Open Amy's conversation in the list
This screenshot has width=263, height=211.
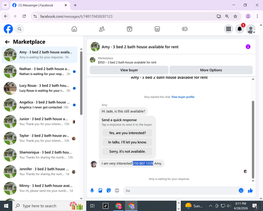click(39, 55)
